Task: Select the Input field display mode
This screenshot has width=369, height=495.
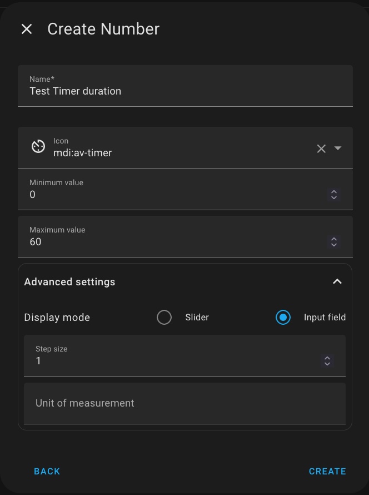Action: (x=283, y=317)
